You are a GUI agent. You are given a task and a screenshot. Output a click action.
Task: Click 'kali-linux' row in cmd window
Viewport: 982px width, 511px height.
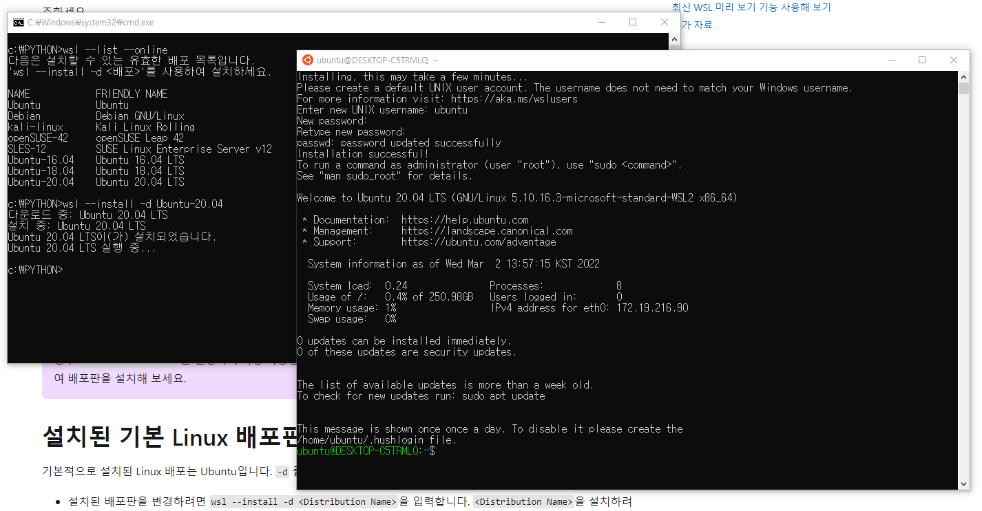[x=101, y=127]
